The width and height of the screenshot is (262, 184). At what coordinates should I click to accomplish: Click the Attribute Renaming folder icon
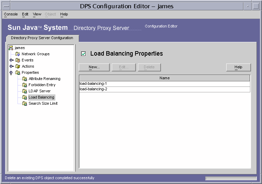tap(24, 79)
